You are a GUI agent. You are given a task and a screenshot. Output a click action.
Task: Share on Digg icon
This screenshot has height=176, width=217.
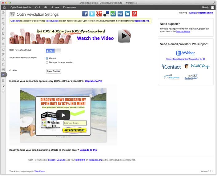[x=120, y=14]
